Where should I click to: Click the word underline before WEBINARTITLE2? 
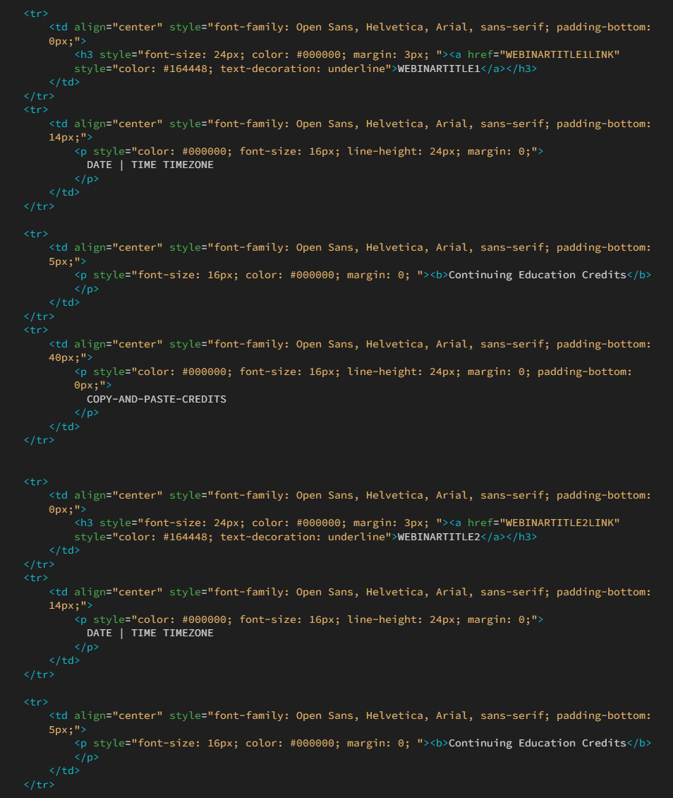point(356,537)
